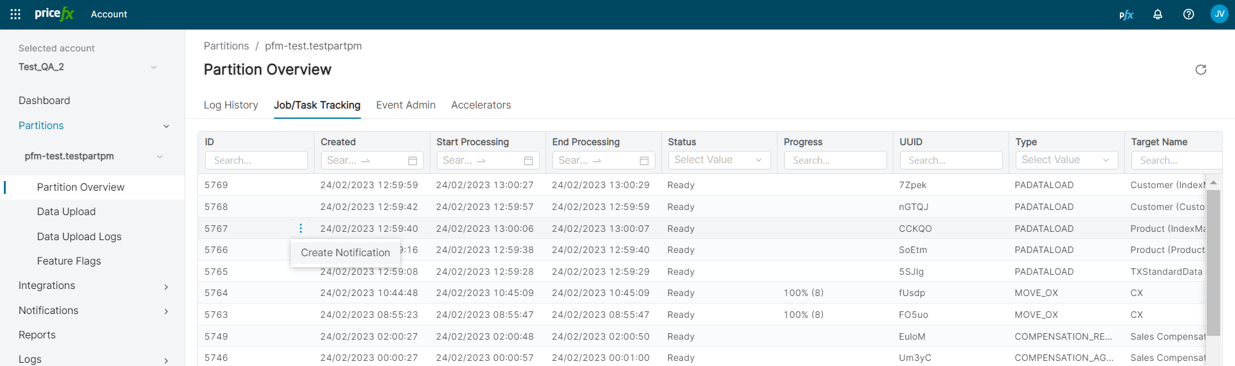Click the Partitions breadcrumb link
Screen dimensions: 1235x366
click(226, 46)
